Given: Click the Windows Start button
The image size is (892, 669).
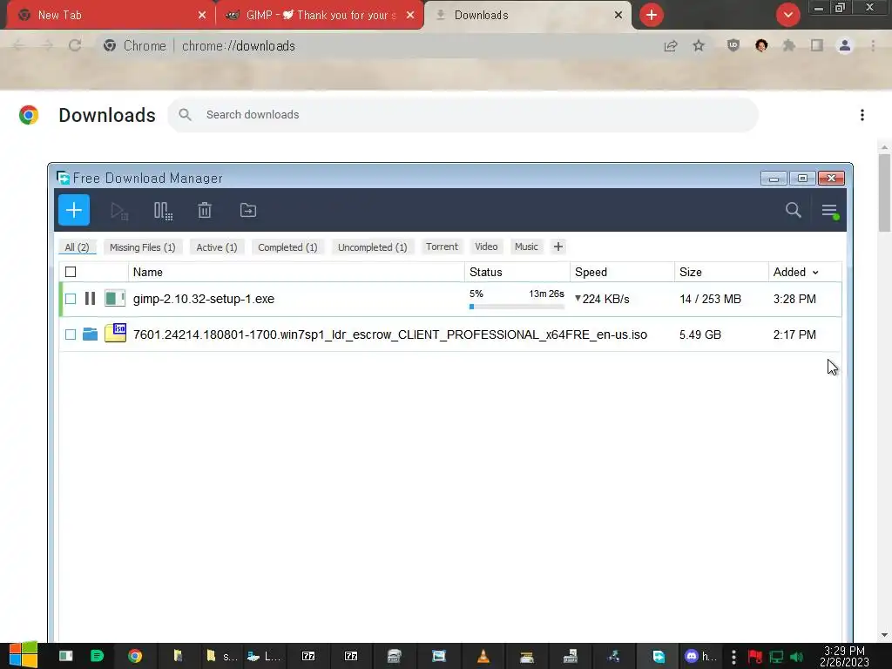Looking at the screenshot, I should click(23, 656).
